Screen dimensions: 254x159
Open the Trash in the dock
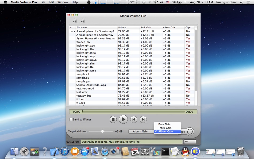point(241,152)
